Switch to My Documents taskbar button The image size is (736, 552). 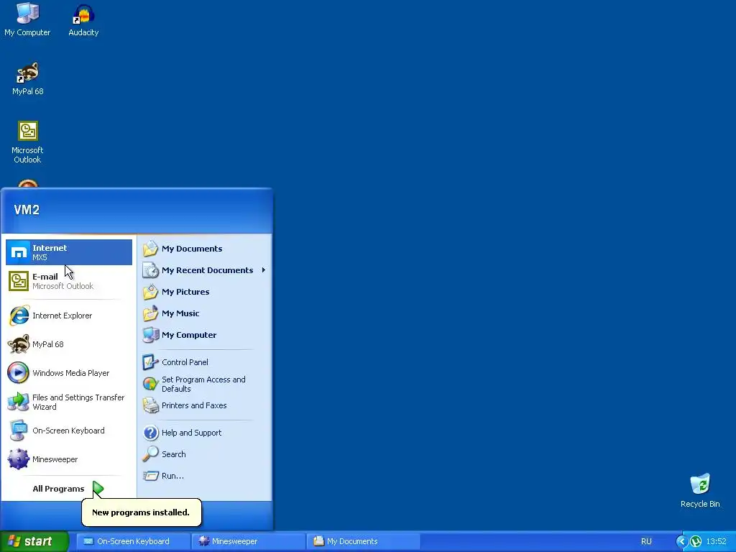tap(364, 541)
